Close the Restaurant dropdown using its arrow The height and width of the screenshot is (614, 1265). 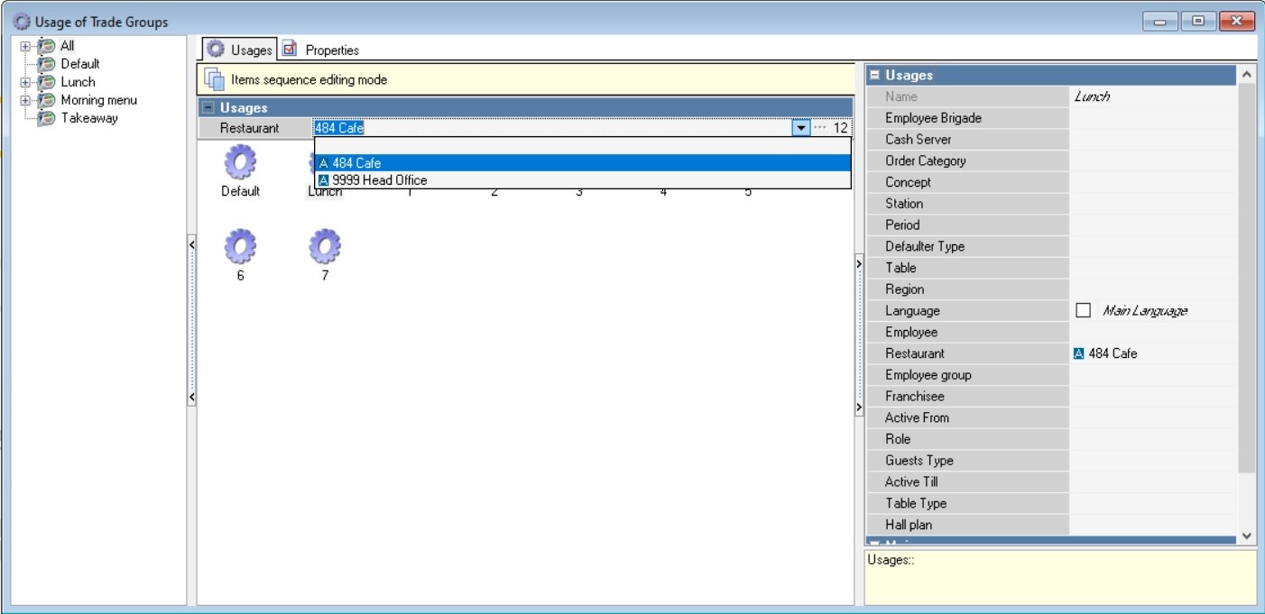click(800, 128)
